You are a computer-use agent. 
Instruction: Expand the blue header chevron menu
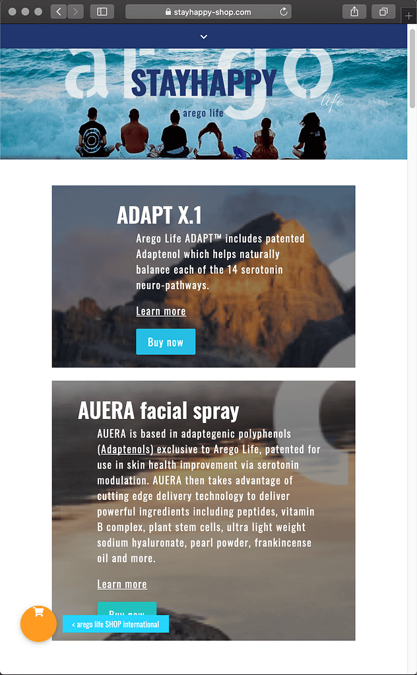[x=204, y=36]
